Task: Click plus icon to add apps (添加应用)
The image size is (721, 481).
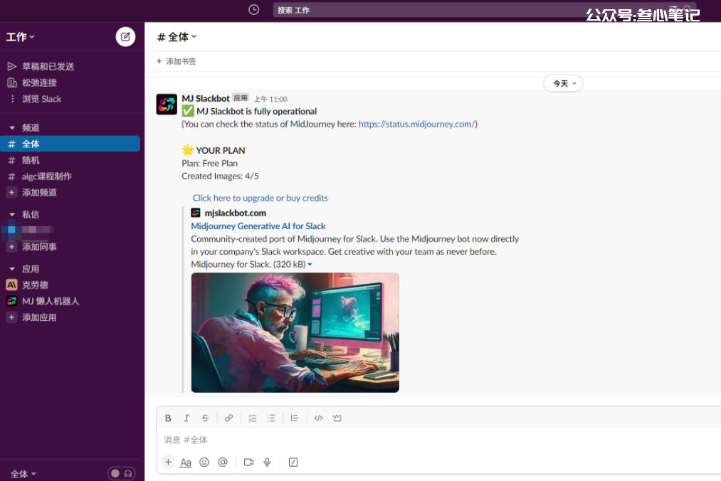Action: pos(12,317)
